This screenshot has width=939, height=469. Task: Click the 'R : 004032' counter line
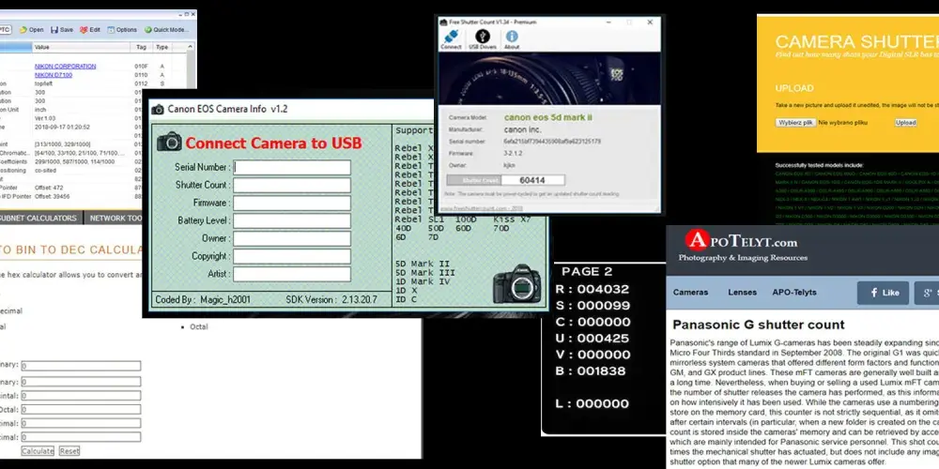[x=593, y=289]
